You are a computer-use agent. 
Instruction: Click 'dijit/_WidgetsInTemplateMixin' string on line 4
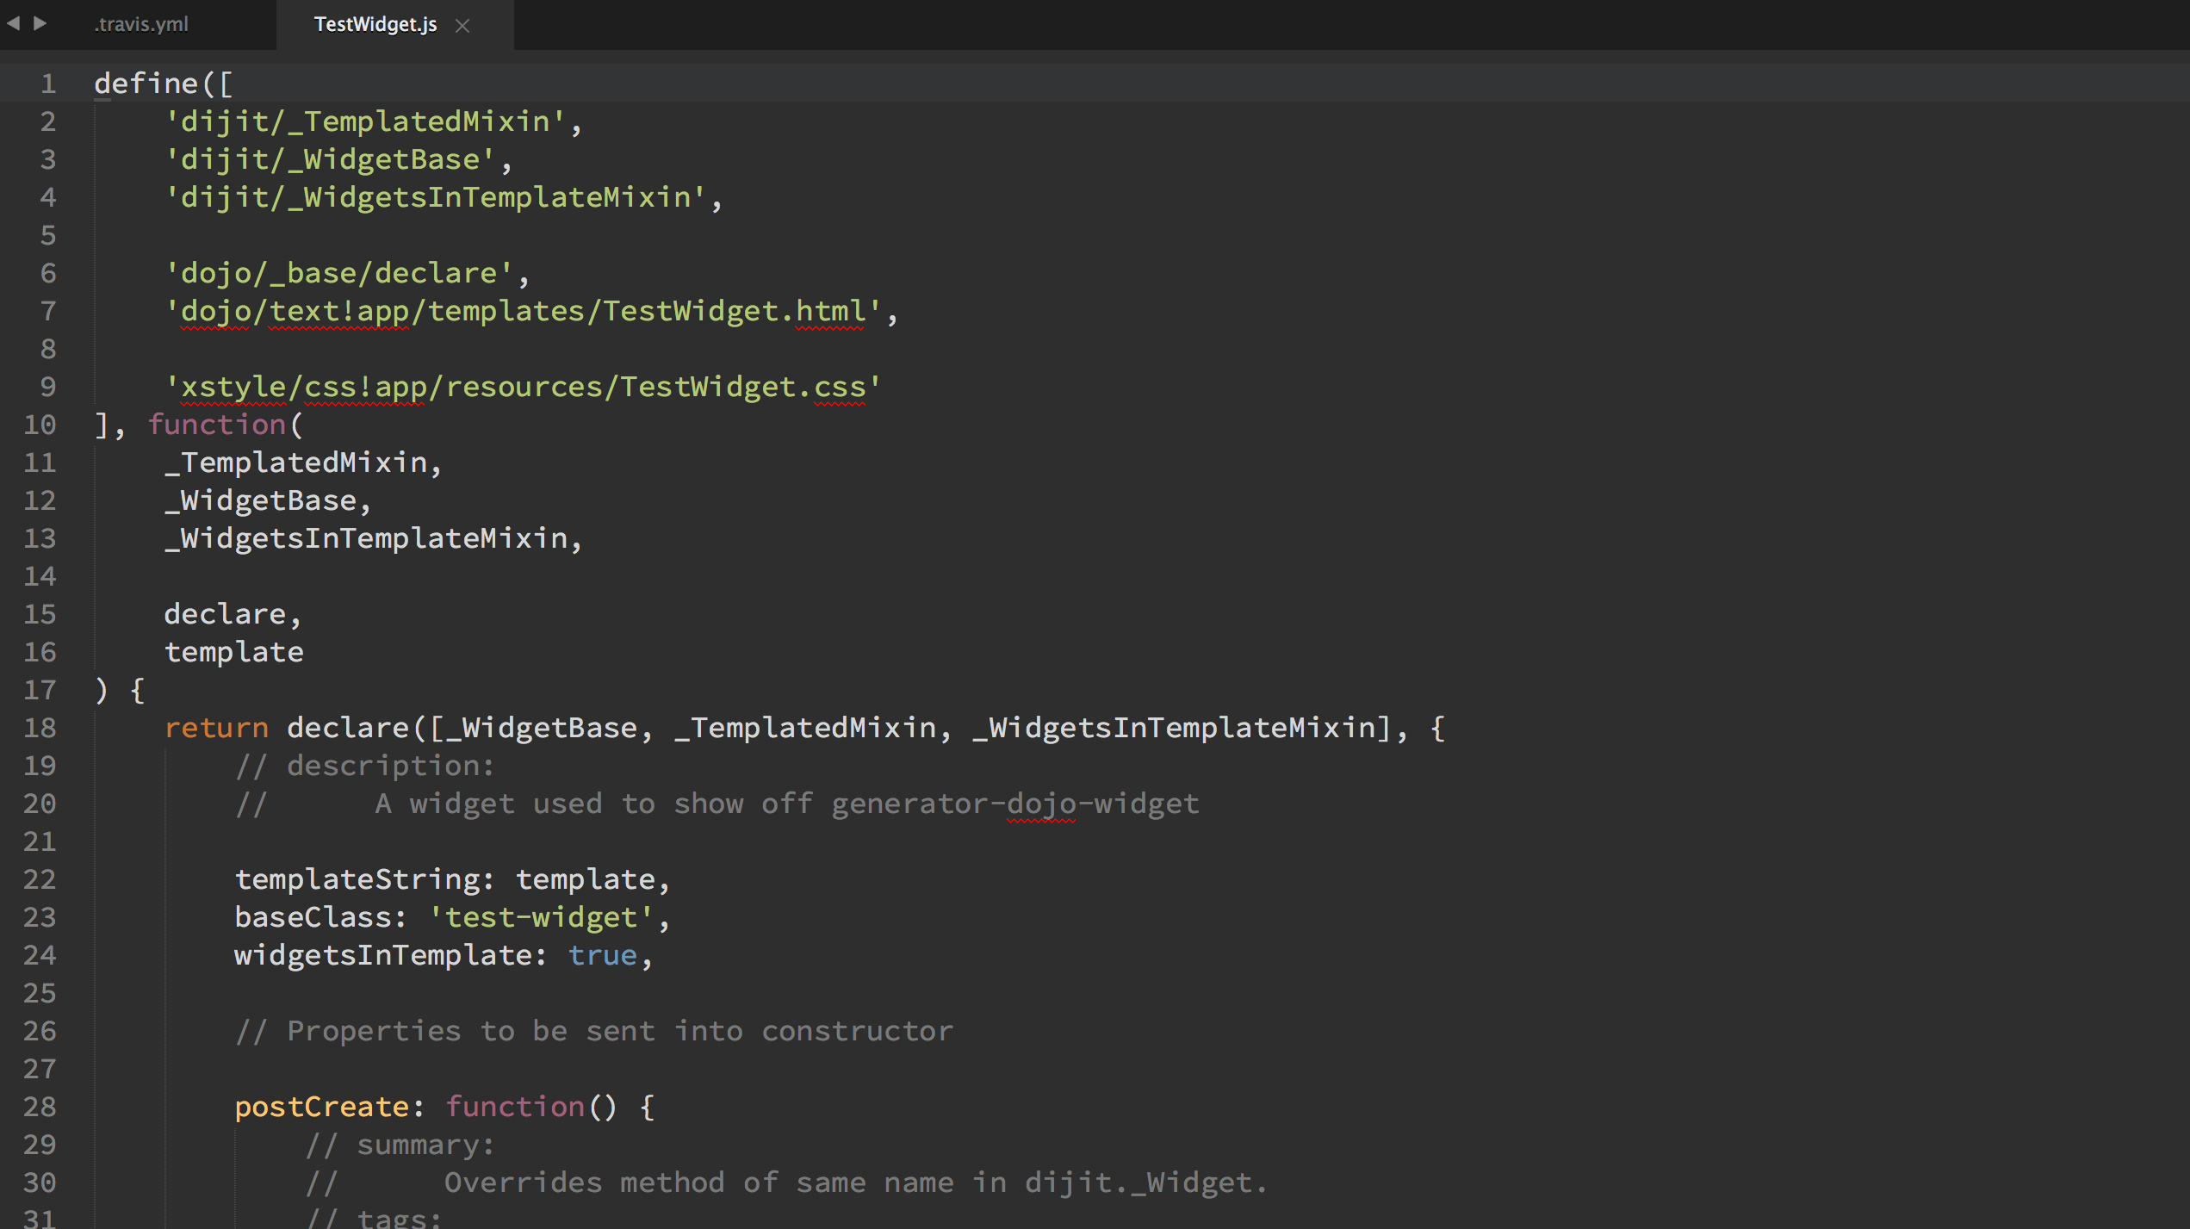click(x=436, y=197)
